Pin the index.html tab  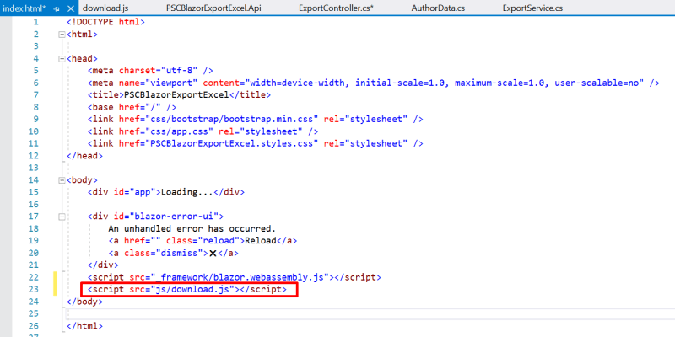coord(57,8)
